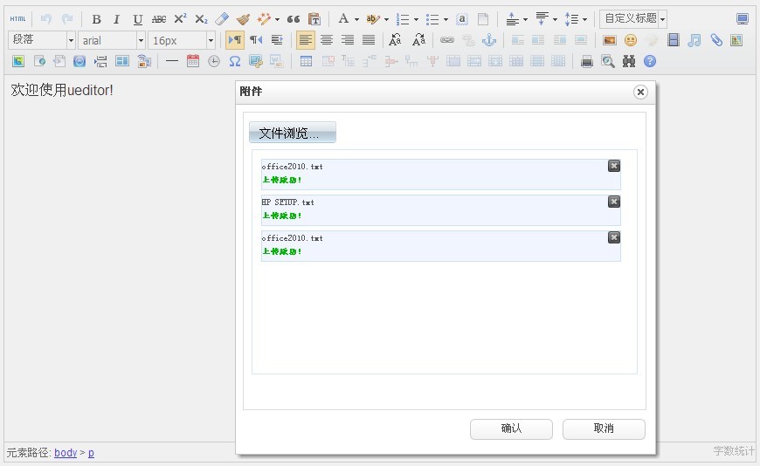Expand the unordered list style arrow
This screenshot has width=760, height=466.
(x=446, y=19)
